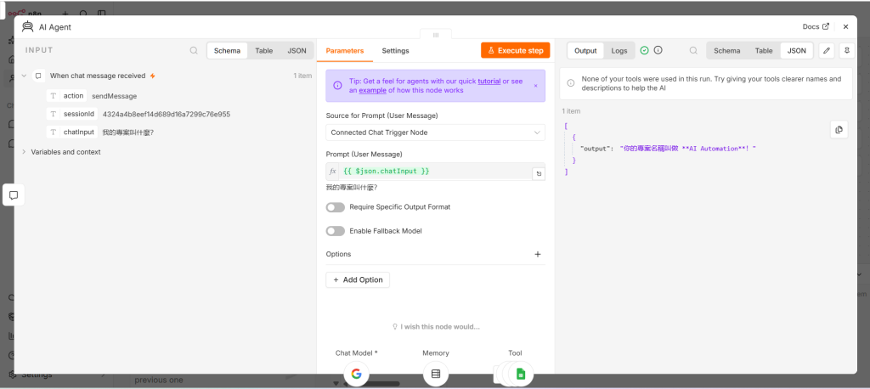Switch output view to Table
Screen dimensions: 870x389
click(x=764, y=50)
